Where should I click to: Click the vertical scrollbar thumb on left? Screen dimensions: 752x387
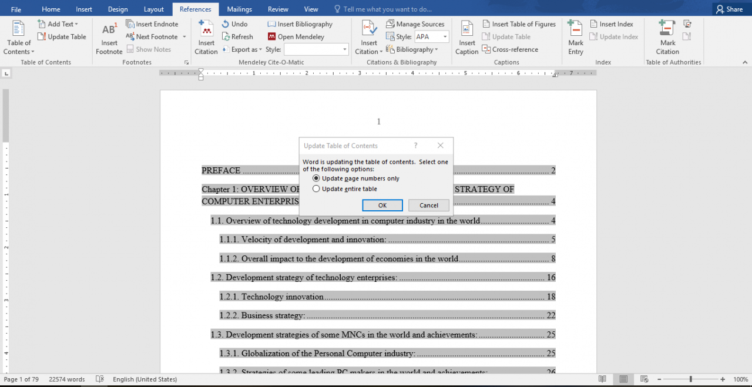(x=6, y=116)
